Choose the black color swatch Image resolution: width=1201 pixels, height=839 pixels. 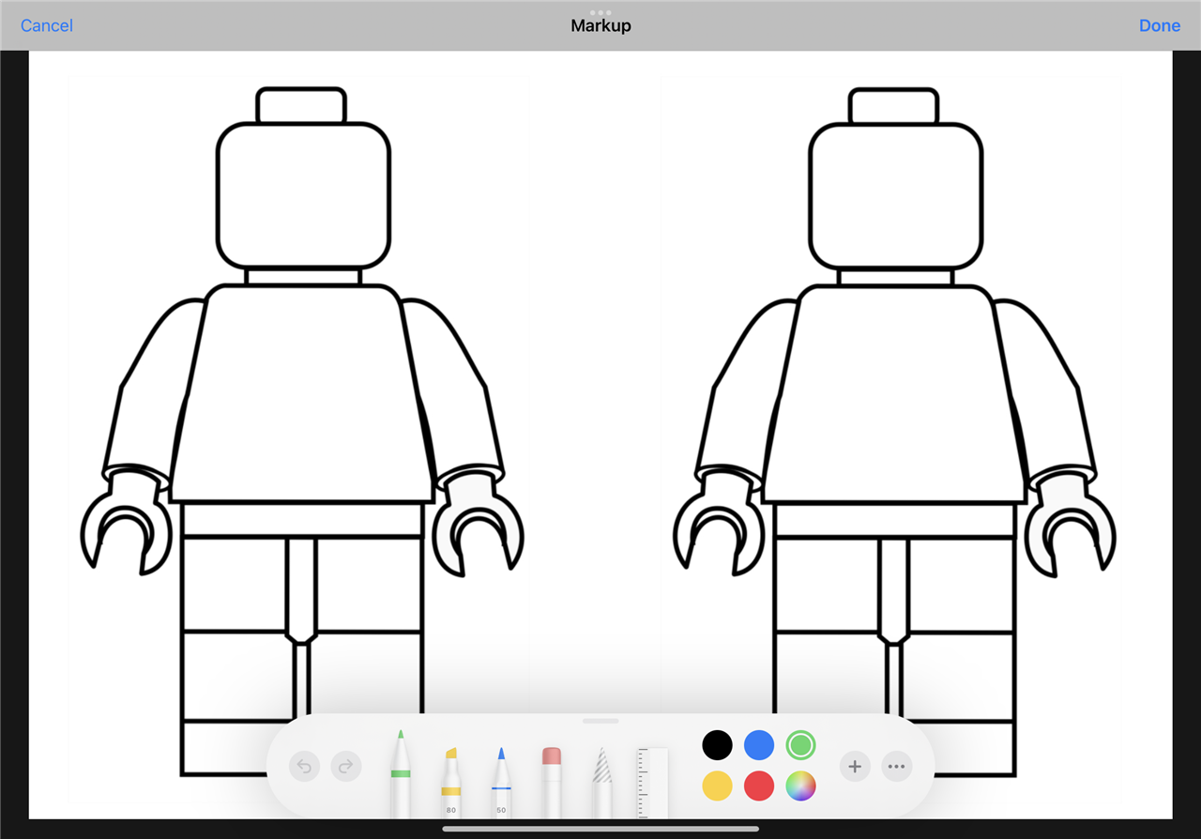pos(717,746)
